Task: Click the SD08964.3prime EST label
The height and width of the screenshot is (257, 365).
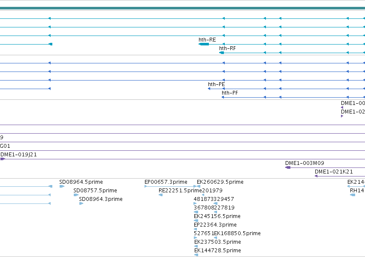Action: (101, 199)
